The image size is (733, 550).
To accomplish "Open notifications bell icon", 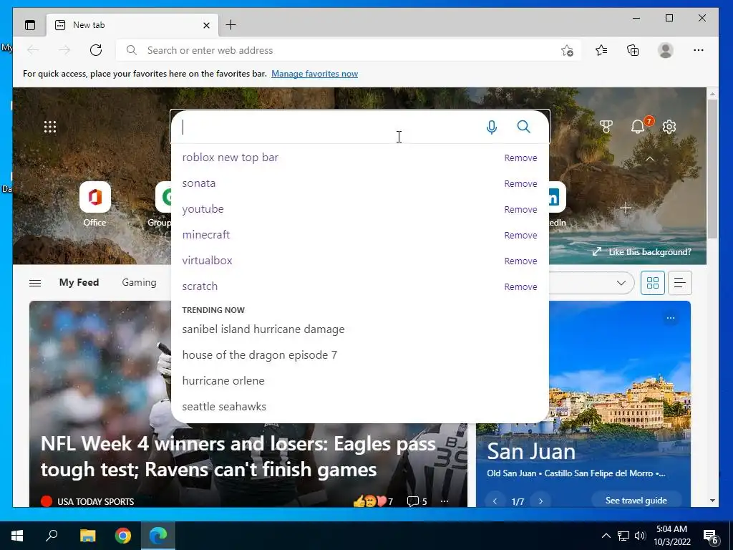I will (x=638, y=126).
